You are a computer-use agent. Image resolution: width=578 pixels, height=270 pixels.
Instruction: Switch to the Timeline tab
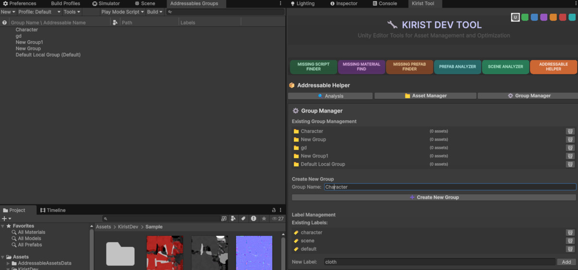[53, 210]
